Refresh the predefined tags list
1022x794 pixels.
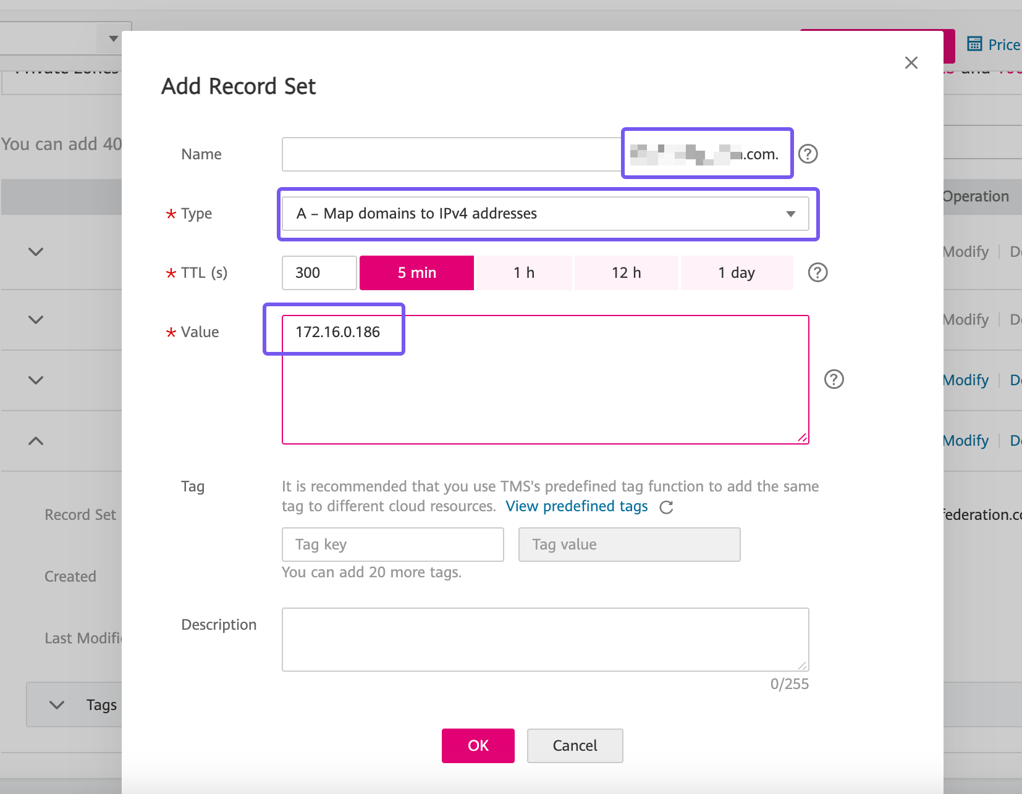666,507
